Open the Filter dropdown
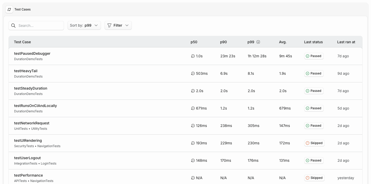This screenshot has width=371, height=184. coord(118,25)
